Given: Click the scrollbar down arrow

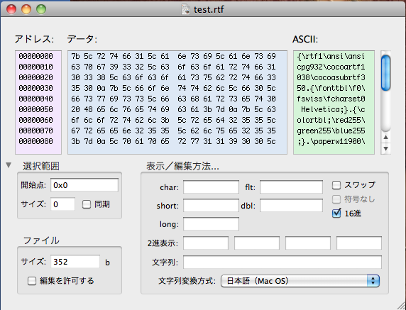Looking at the screenshot, I should [x=386, y=148].
